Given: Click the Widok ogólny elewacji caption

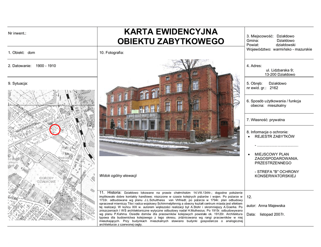Looking at the screenshot, I should tap(118, 176).
